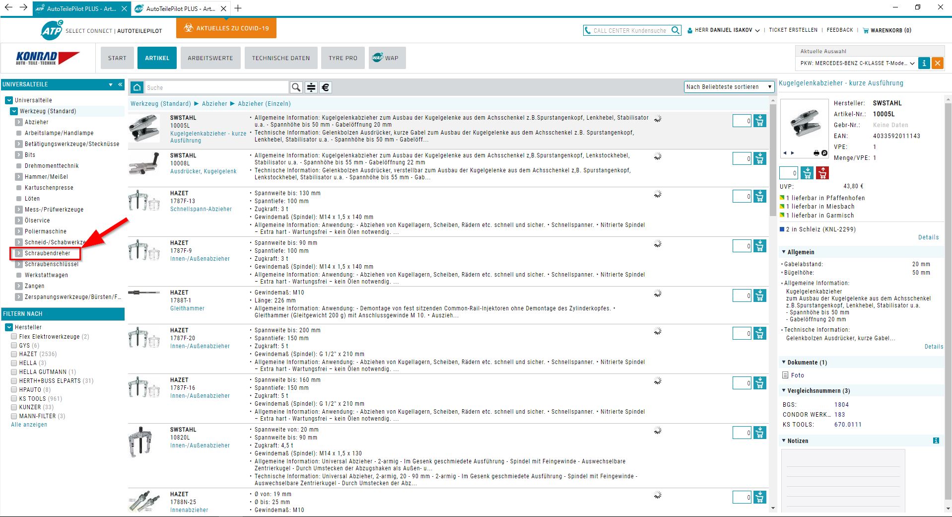Collapse the Hersteller filter section
The width and height of the screenshot is (952, 517).
click(8, 327)
